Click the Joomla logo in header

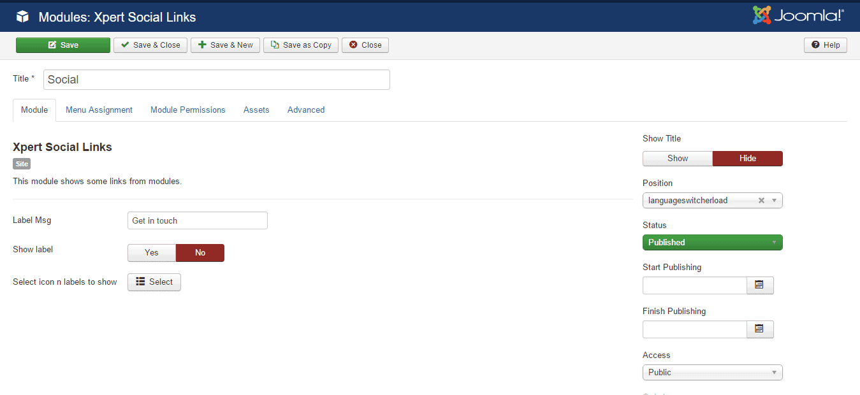click(x=798, y=16)
